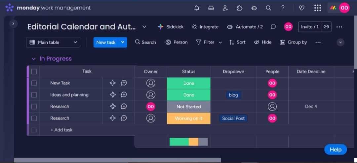Check the New Task row checkbox
357x163 pixels.
(x=34, y=83)
